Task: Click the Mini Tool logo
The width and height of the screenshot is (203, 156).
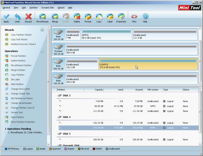Action: [190, 8]
